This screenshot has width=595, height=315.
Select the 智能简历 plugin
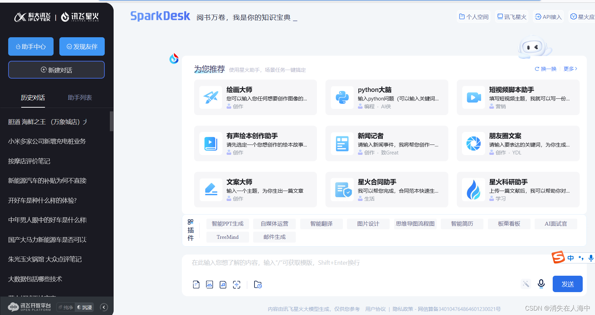tap(462, 224)
